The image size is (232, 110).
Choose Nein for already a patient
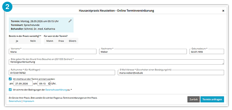coord(33,41)
